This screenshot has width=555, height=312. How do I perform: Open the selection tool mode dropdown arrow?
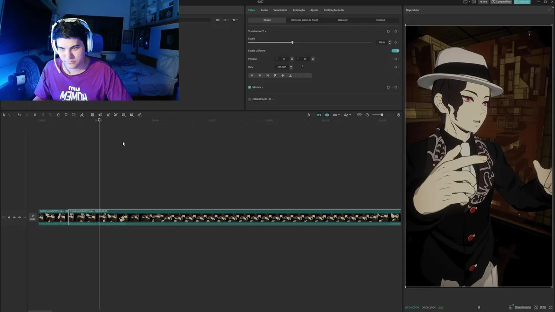point(9,115)
